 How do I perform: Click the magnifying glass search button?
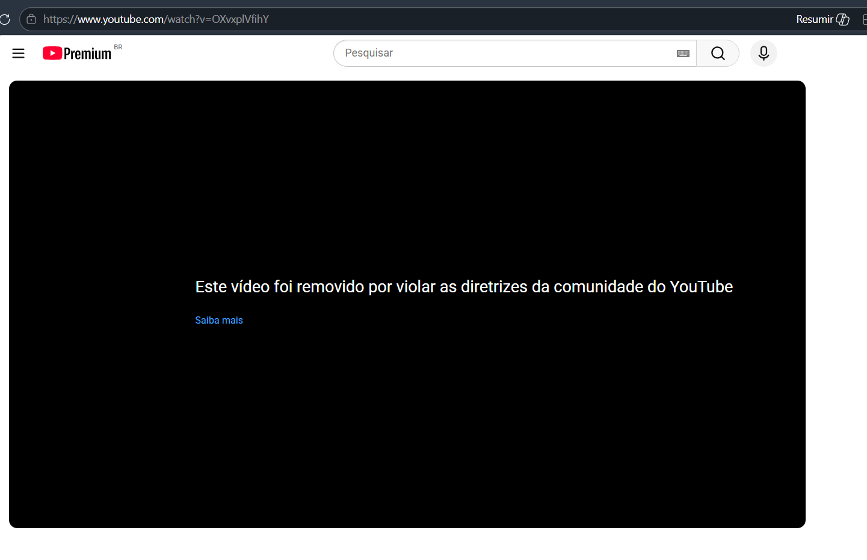click(x=718, y=53)
